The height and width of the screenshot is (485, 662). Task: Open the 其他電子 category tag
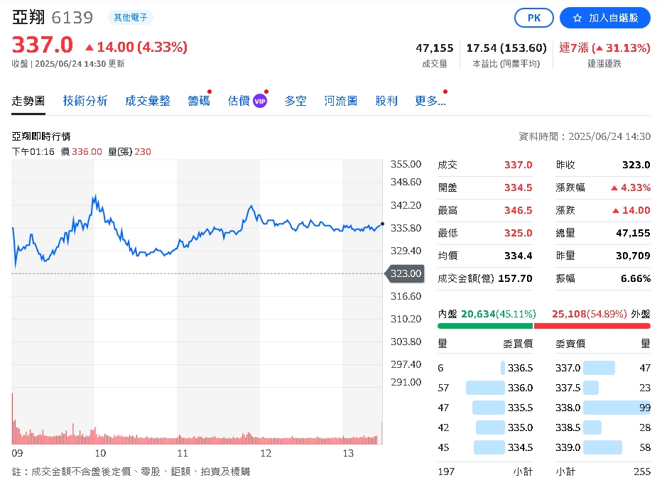(x=131, y=17)
